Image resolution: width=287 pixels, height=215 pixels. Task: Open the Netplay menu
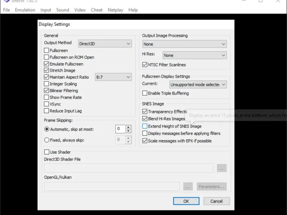pyautogui.click(x=116, y=10)
